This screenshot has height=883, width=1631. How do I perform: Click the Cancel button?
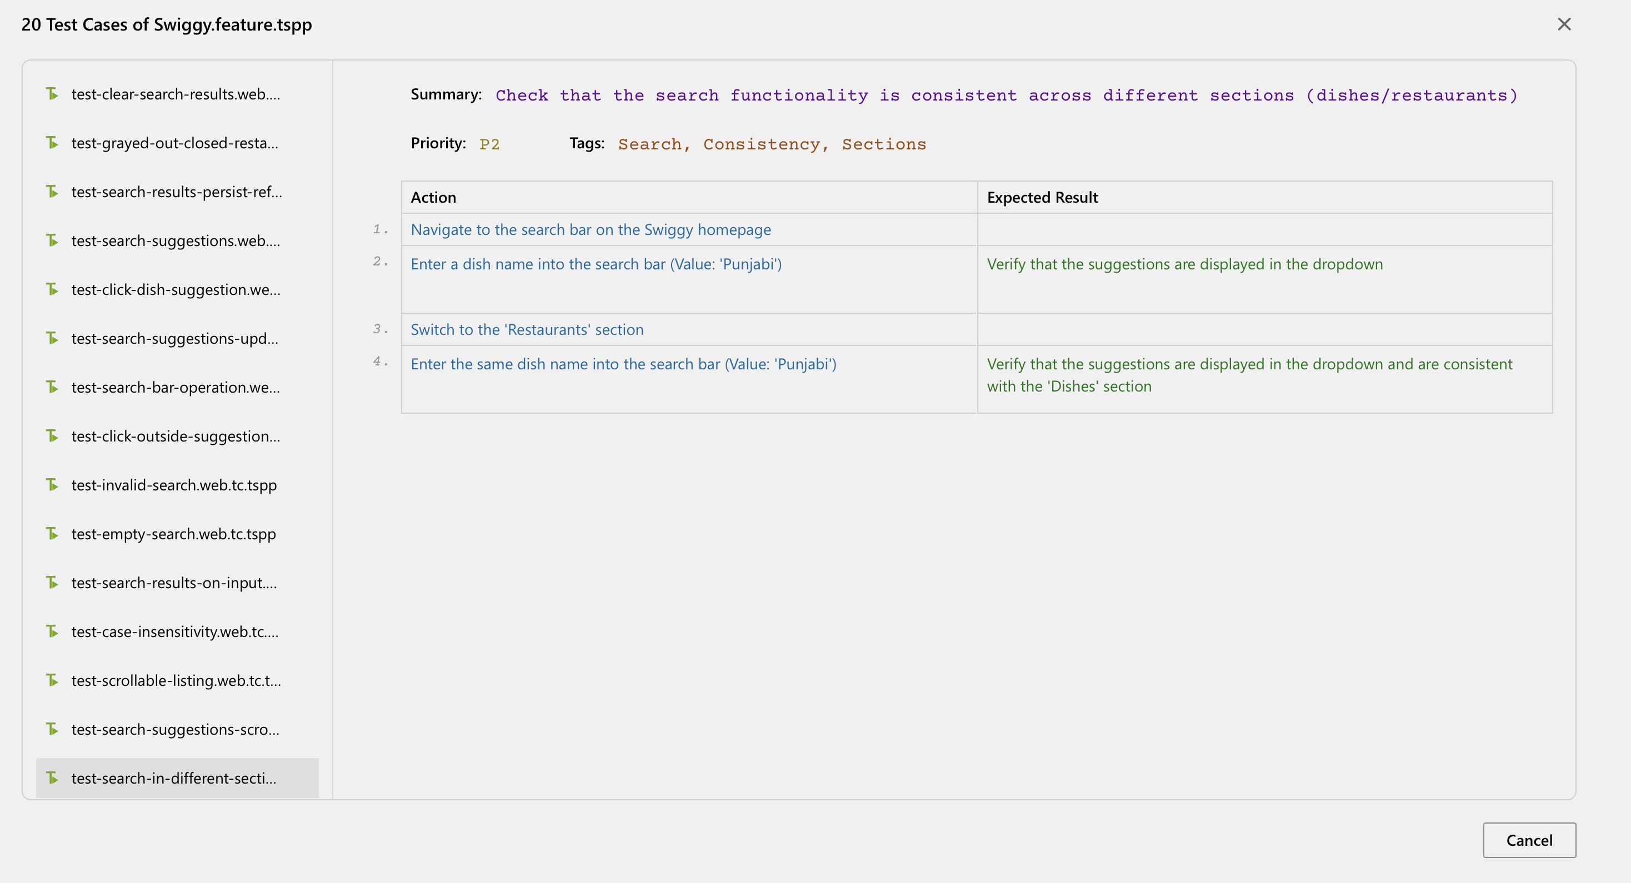(1529, 840)
